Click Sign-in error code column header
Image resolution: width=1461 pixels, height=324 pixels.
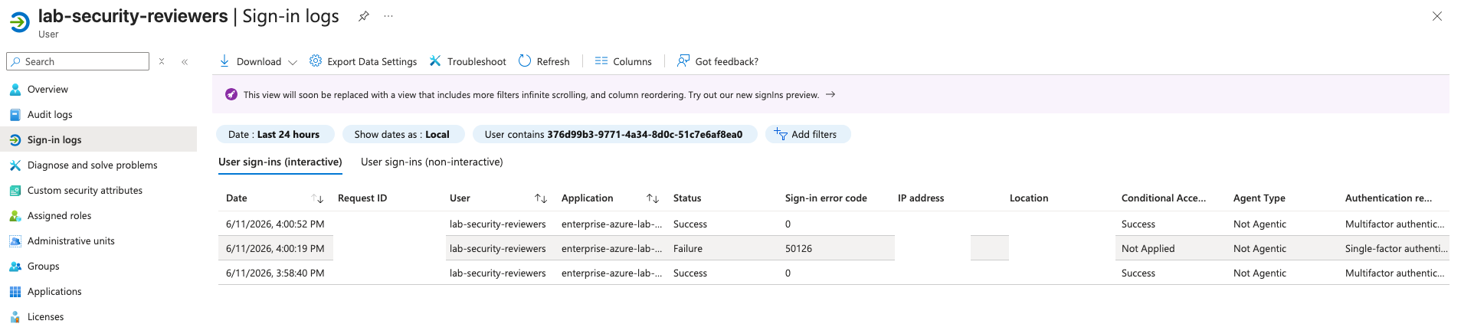pos(826,198)
